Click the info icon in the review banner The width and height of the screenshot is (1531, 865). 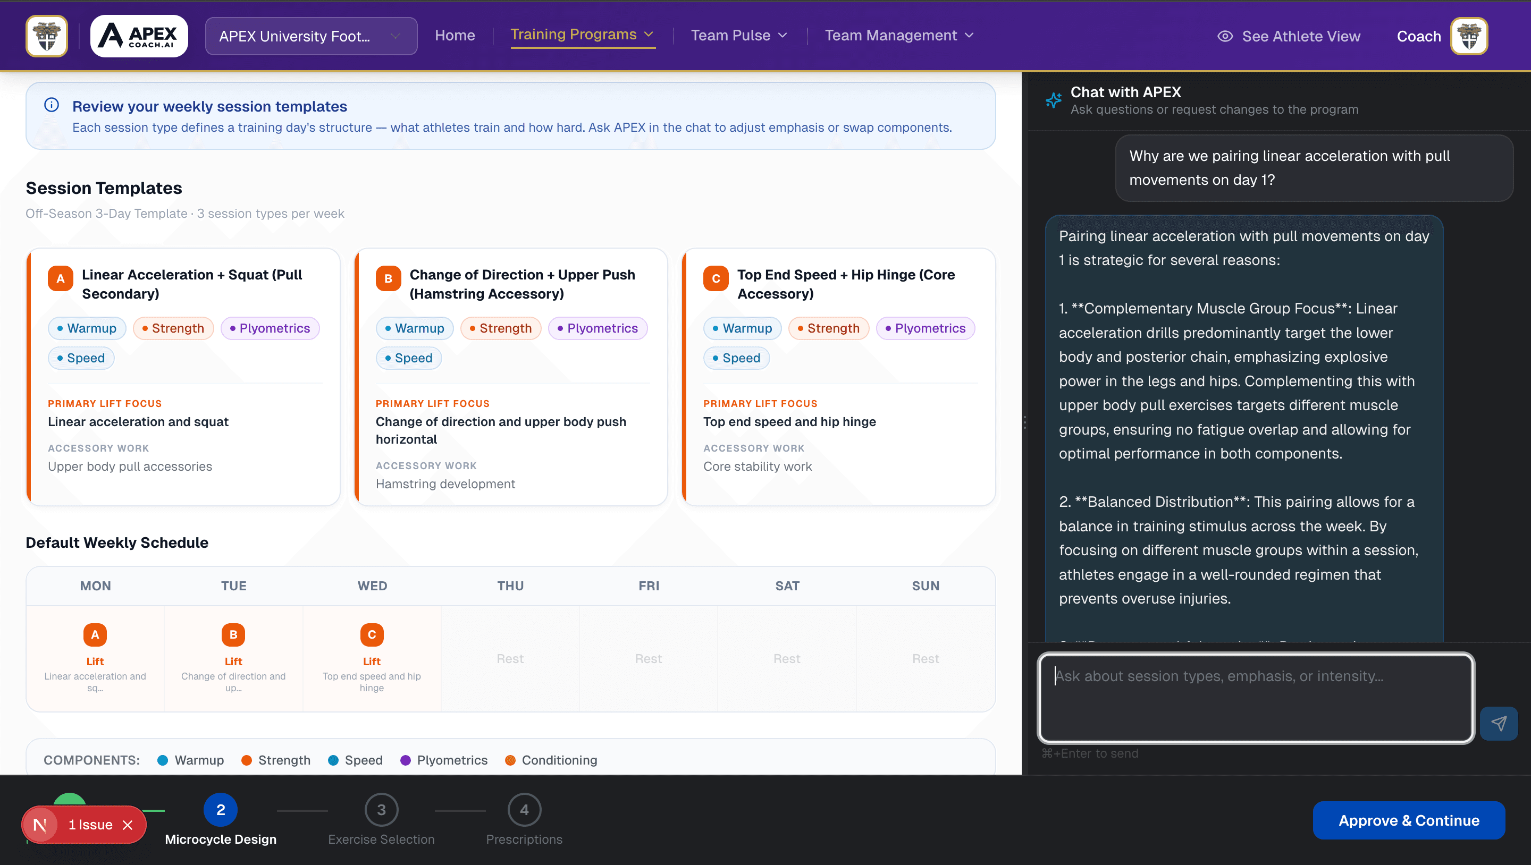coord(51,105)
